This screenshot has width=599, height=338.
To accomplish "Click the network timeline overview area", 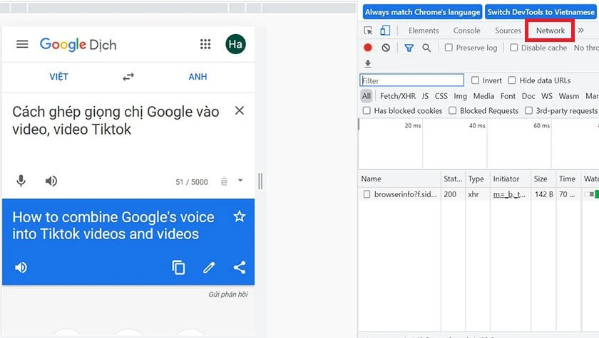I will [478, 144].
